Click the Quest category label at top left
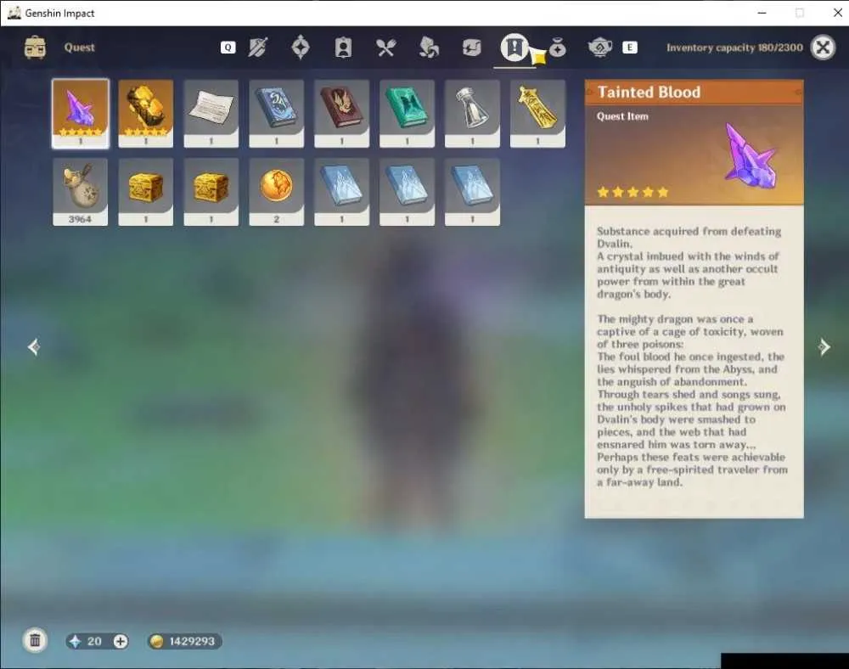This screenshot has height=669, width=849. 80,48
